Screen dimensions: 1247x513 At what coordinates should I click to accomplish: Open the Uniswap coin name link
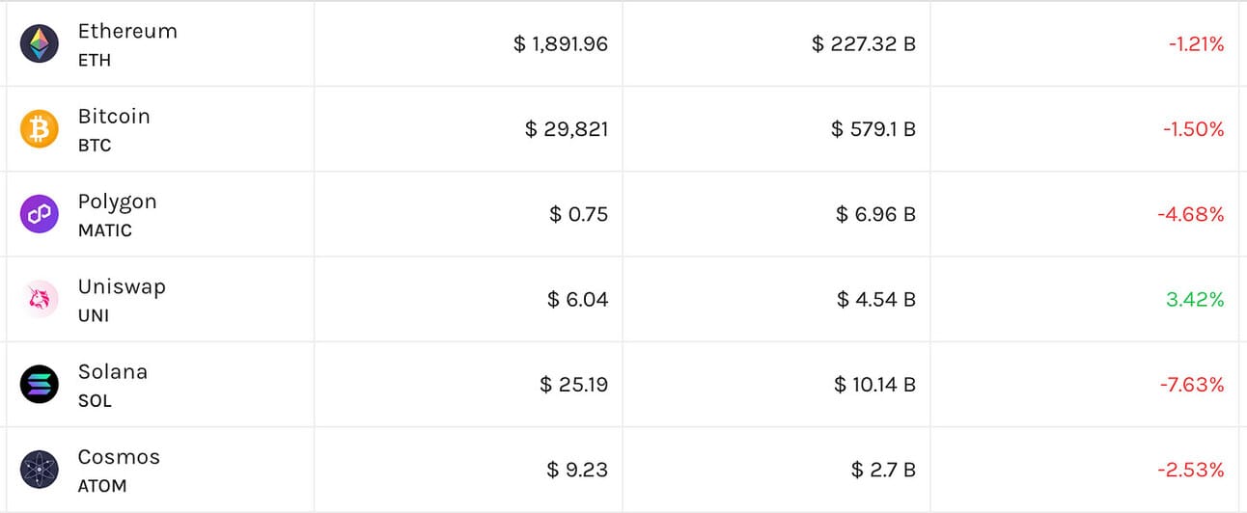[122, 286]
